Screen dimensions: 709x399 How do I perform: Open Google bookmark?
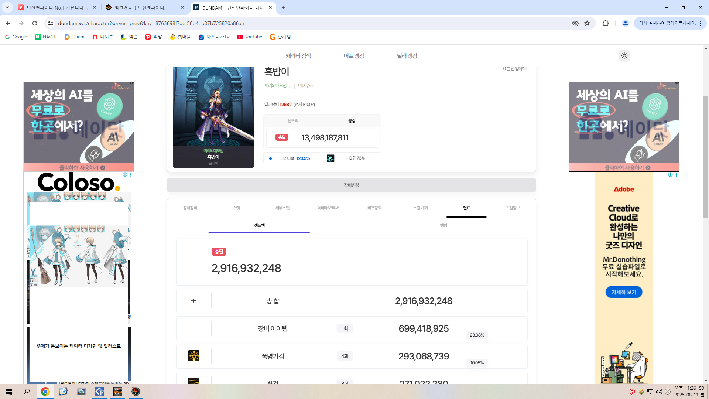click(x=16, y=37)
